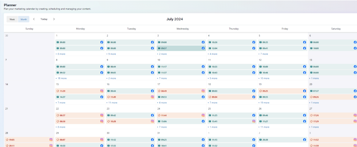Expand "+ 18 more" posts on July 8
Viewport: 357px width, 147px height.
(61, 78)
